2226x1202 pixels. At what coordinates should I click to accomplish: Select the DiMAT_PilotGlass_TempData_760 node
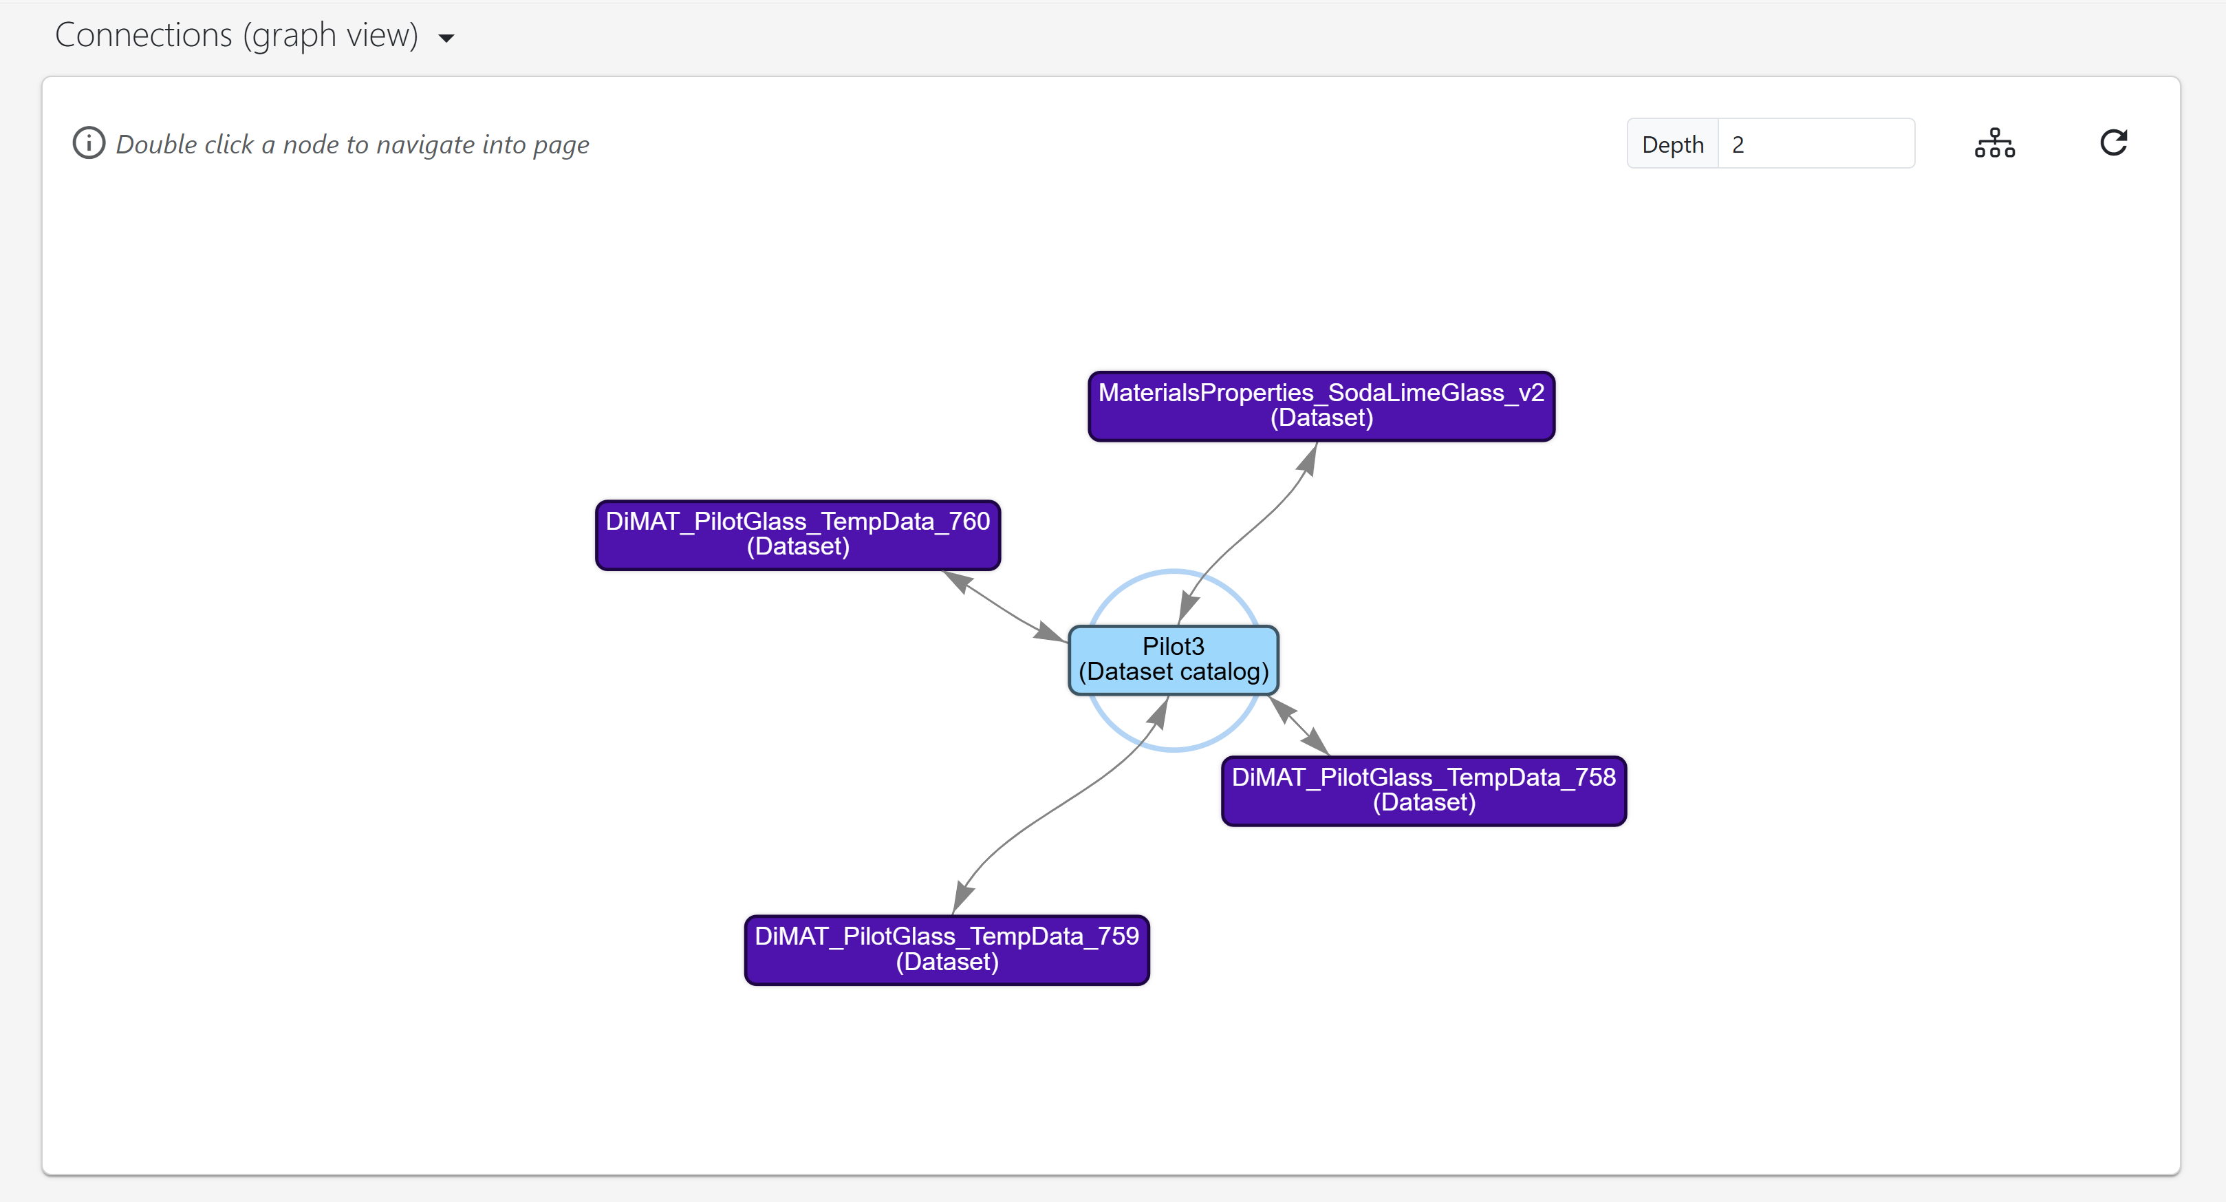[797, 535]
